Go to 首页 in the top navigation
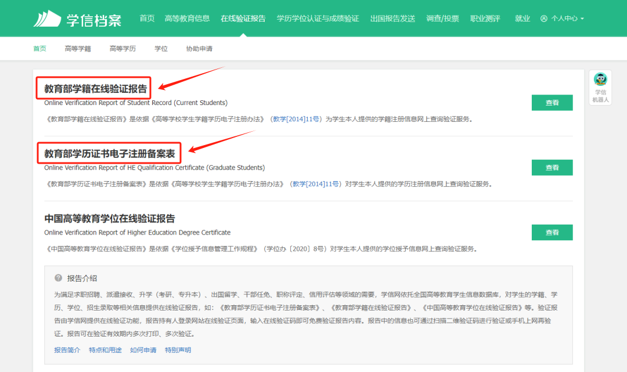 (x=147, y=19)
